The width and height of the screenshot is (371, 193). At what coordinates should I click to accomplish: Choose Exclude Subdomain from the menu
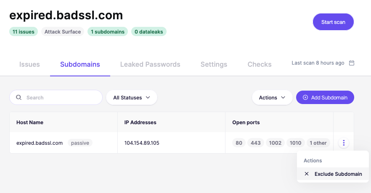(x=338, y=174)
